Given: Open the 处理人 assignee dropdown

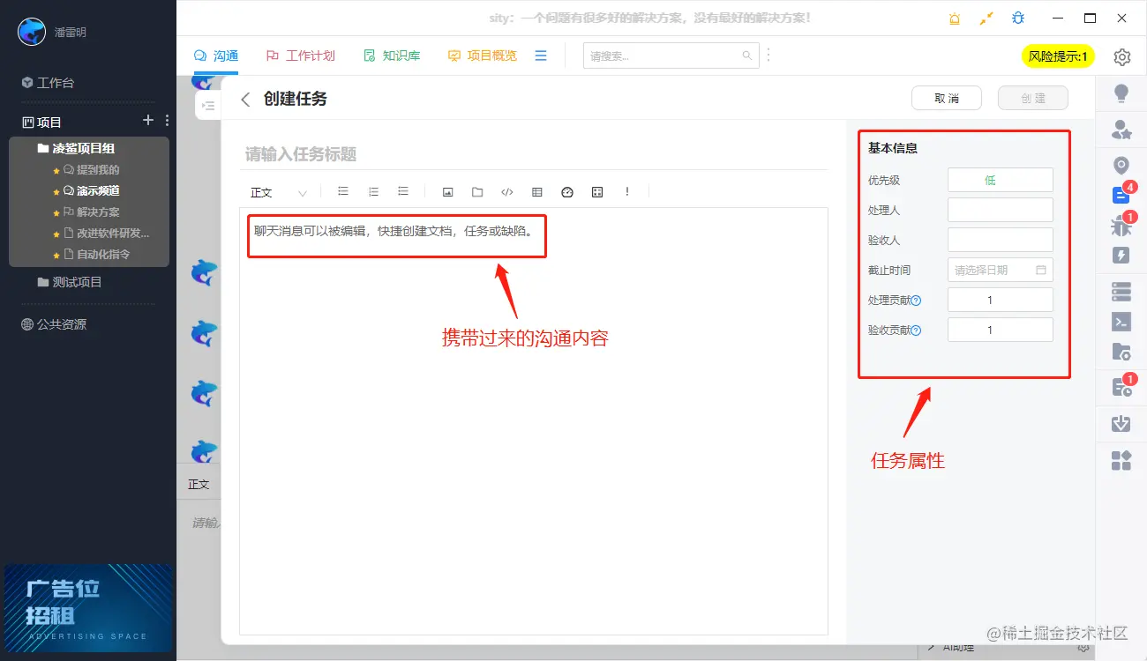Looking at the screenshot, I should [1000, 210].
